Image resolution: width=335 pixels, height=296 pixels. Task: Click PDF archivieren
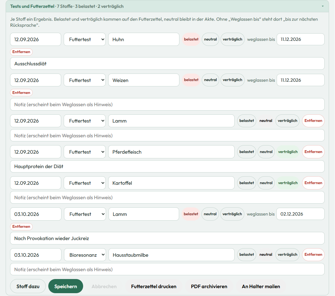tap(209, 286)
